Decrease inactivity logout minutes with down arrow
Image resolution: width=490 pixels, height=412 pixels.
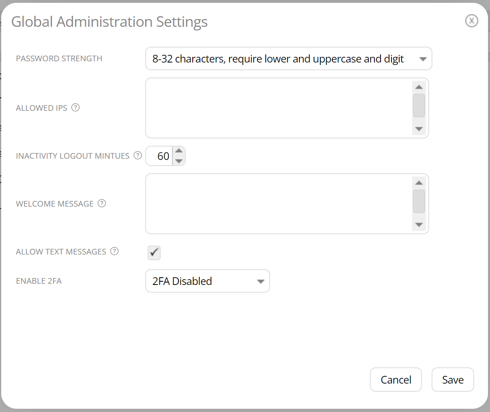[179, 161]
